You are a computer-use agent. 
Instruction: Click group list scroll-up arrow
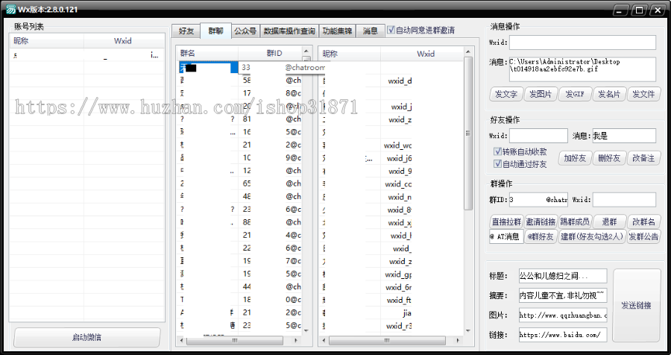tap(306, 51)
